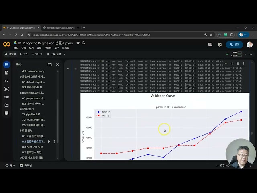
Task: Open the 삽입 menu
Action: pos(39,48)
